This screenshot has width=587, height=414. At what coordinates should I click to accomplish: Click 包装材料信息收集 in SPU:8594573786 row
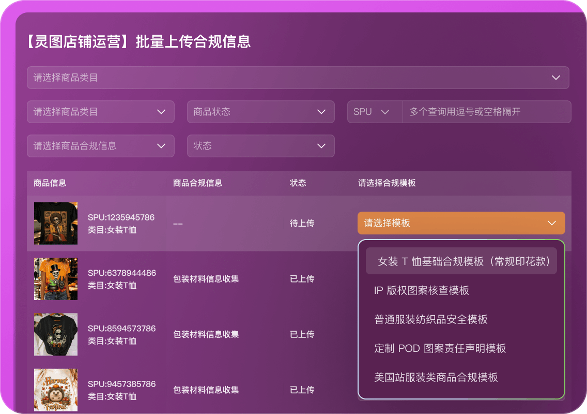tap(206, 334)
